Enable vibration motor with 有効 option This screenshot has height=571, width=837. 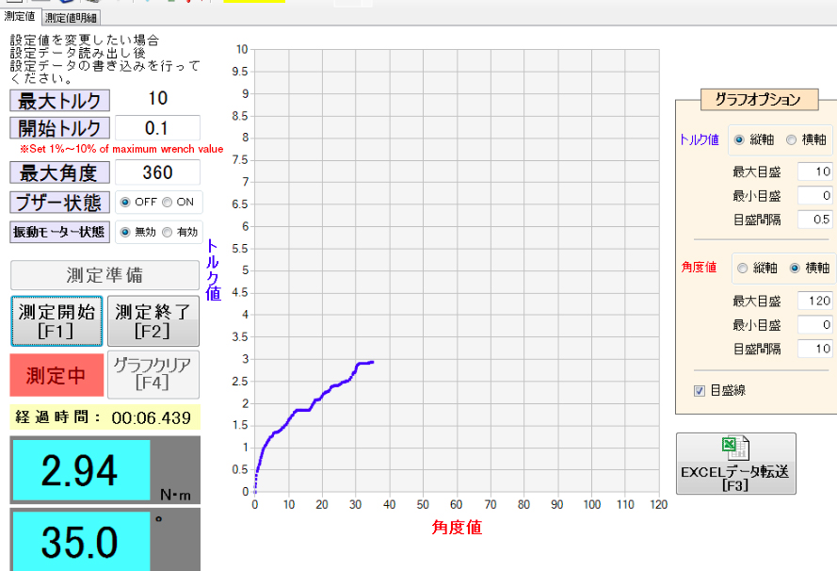tap(167, 232)
